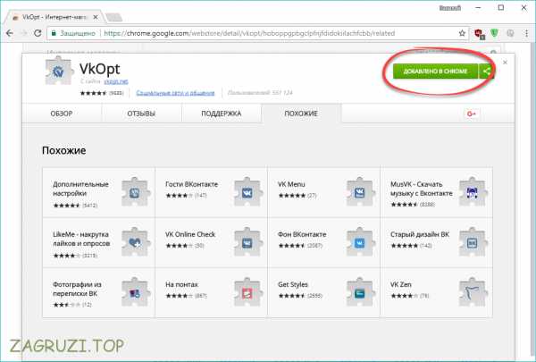Click the green share icon beside the install button

486,72
